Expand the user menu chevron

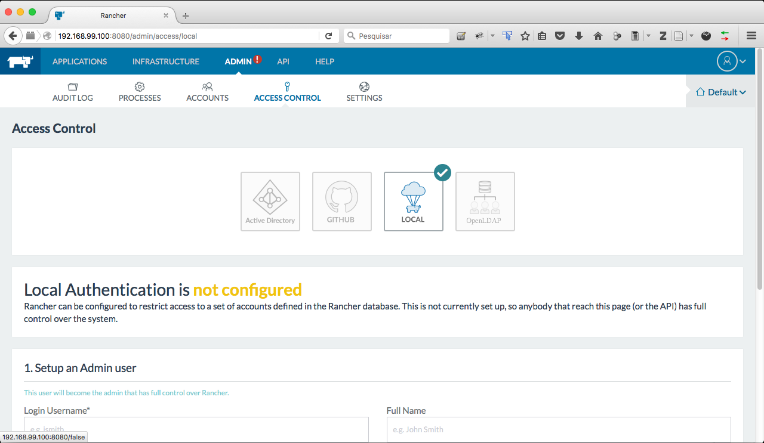pos(743,61)
